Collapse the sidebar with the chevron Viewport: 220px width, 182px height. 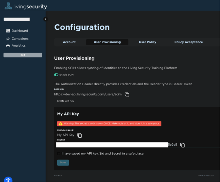coord(45,19)
